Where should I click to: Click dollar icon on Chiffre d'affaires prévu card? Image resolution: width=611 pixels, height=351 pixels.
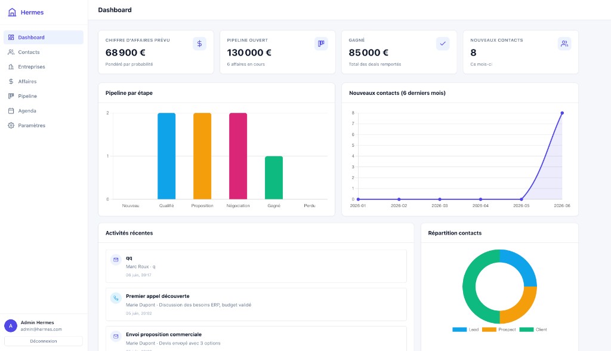click(199, 44)
